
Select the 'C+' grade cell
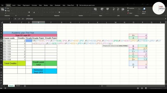click(133, 51)
